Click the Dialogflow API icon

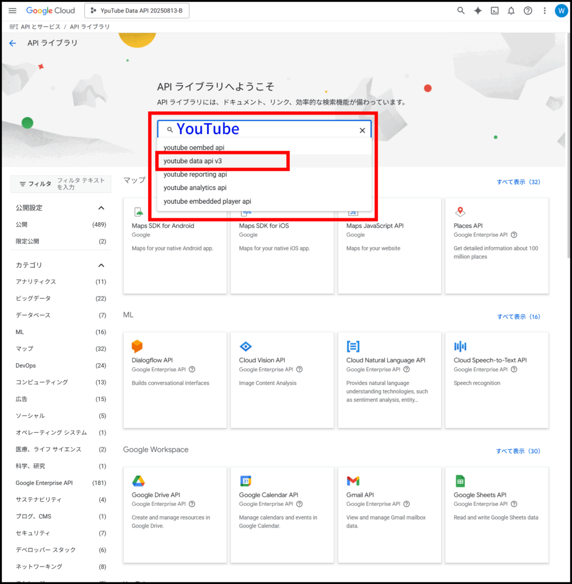pos(137,346)
